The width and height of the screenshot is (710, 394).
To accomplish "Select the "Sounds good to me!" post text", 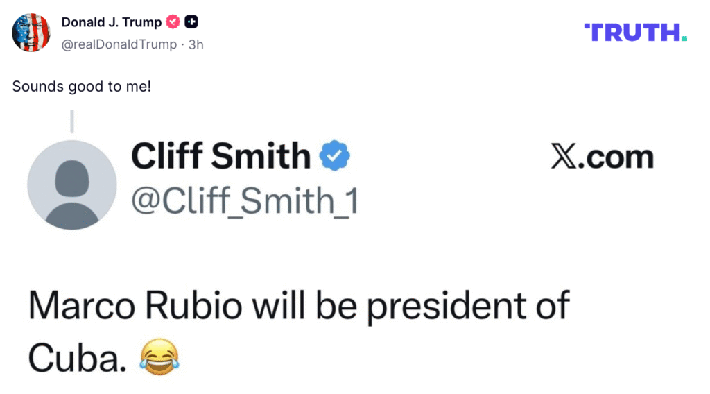I will coord(81,87).
